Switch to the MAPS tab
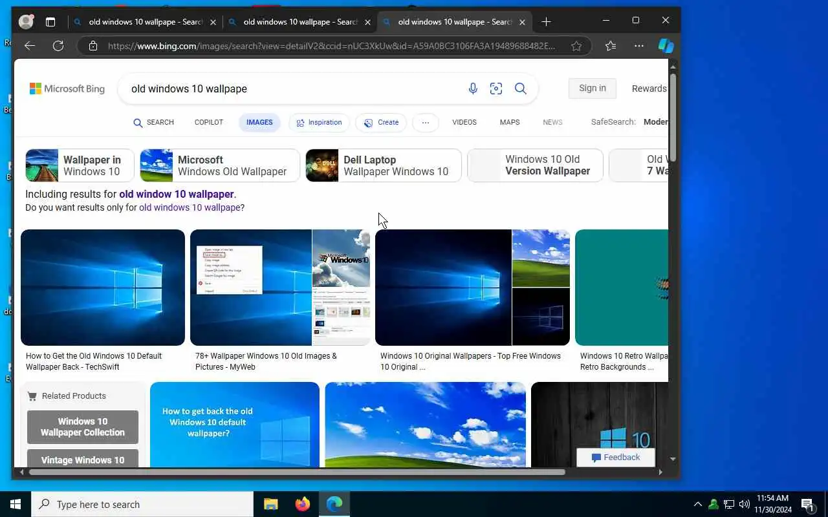 click(510, 122)
